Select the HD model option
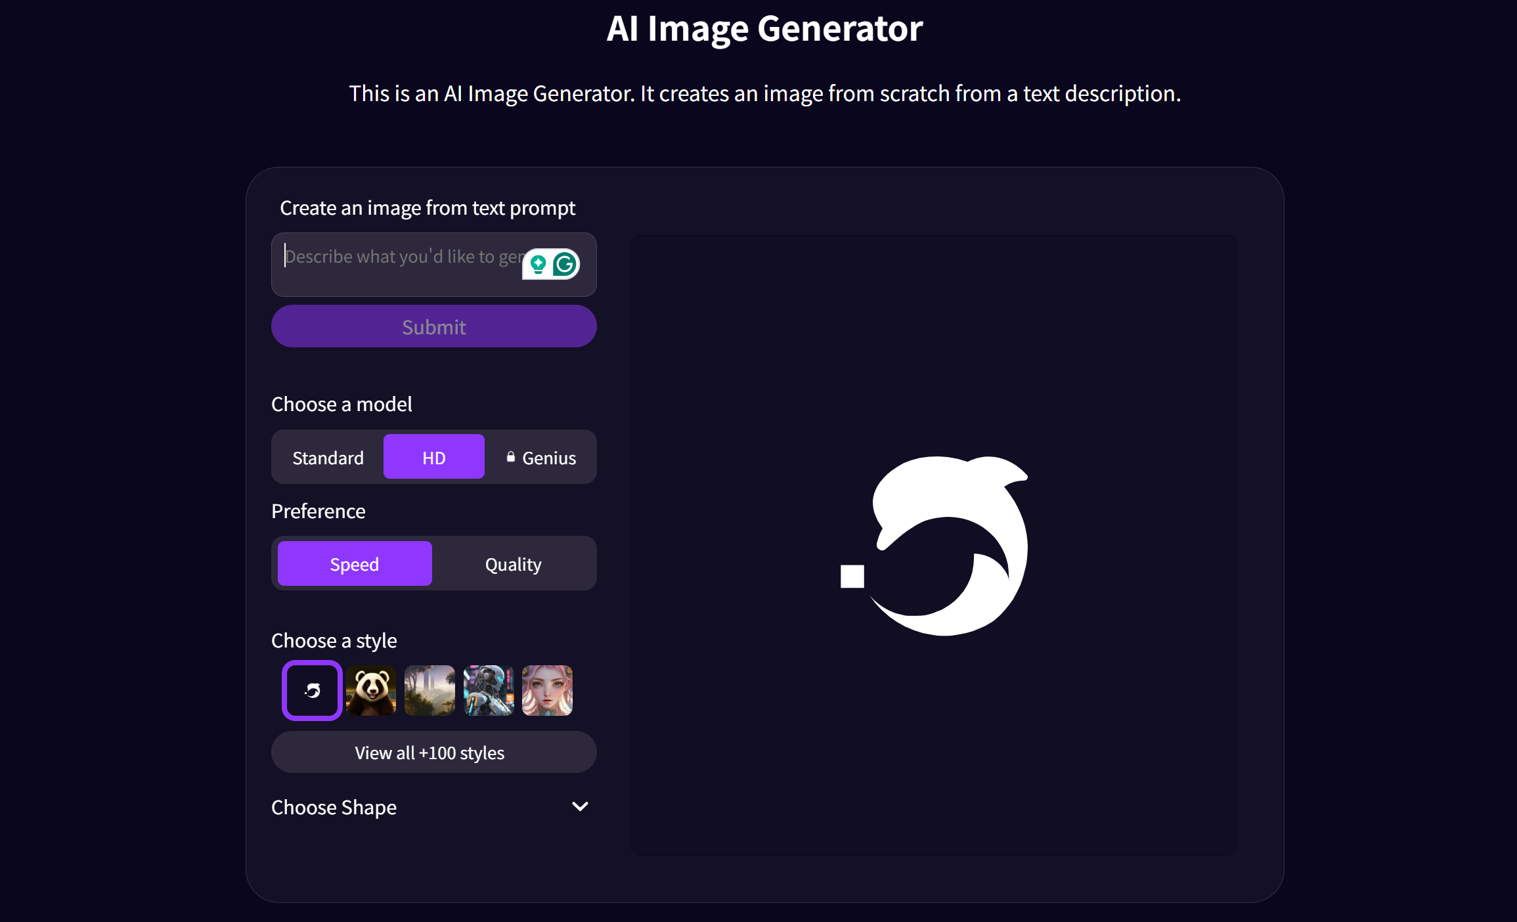The image size is (1517, 922). (x=433, y=456)
